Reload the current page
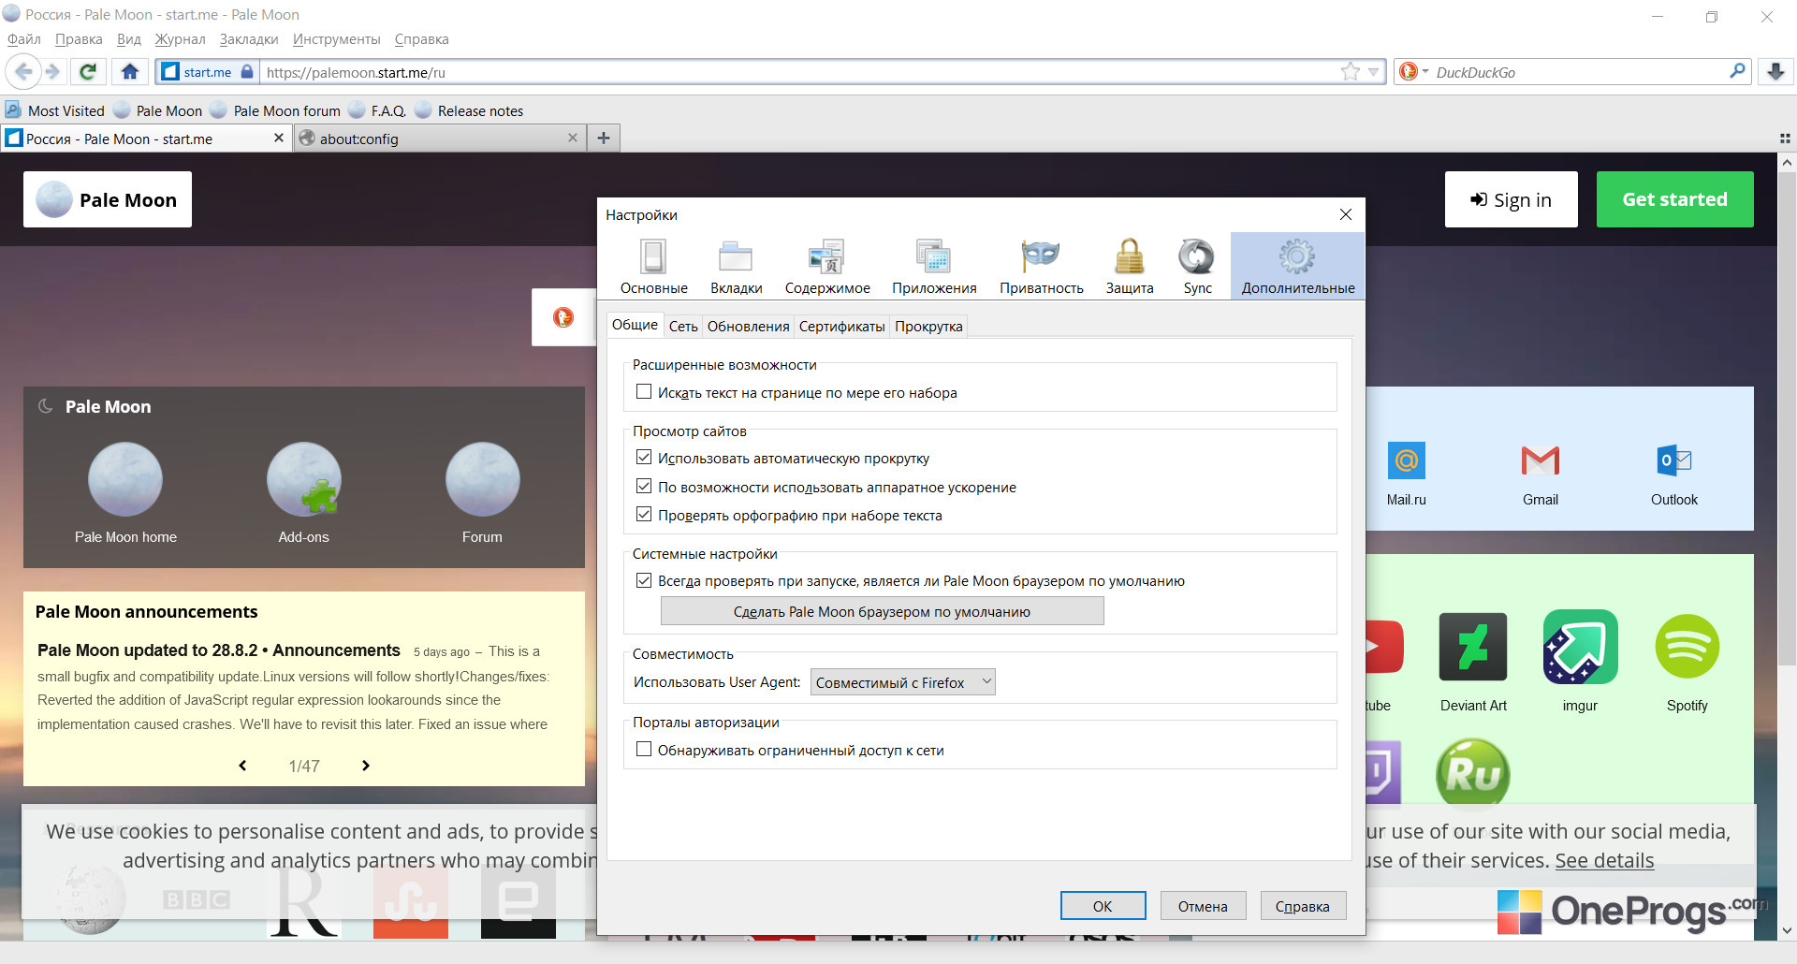The image size is (1797, 964). (88, 72)
